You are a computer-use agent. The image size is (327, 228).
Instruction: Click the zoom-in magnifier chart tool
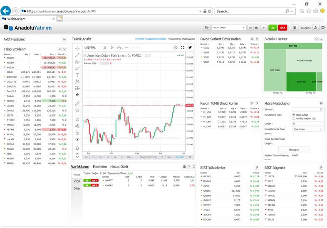[x=77, y=110]
